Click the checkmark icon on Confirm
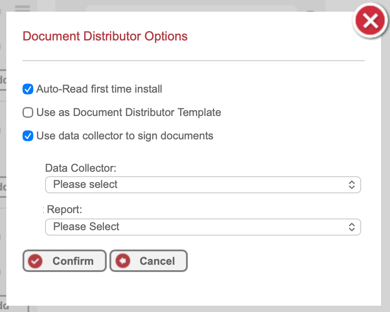Screen dimensions: 390x312 [x=35, y=261]
